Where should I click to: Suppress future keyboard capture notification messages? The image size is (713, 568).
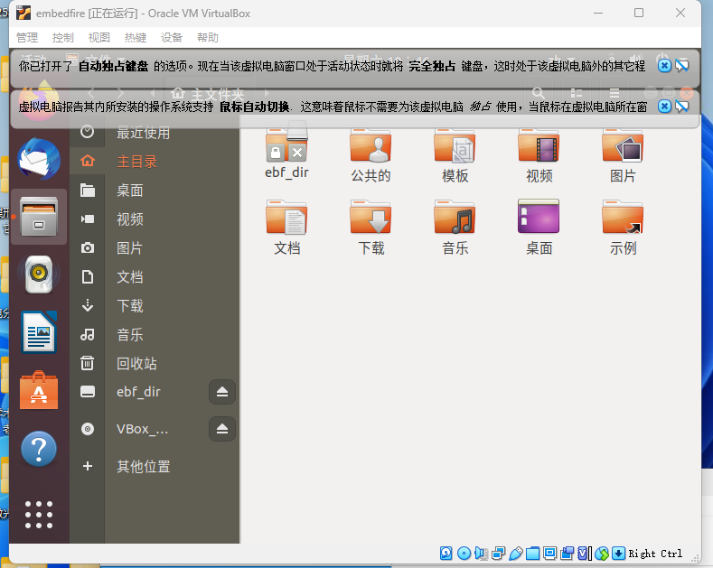click(x=682, y=66)
